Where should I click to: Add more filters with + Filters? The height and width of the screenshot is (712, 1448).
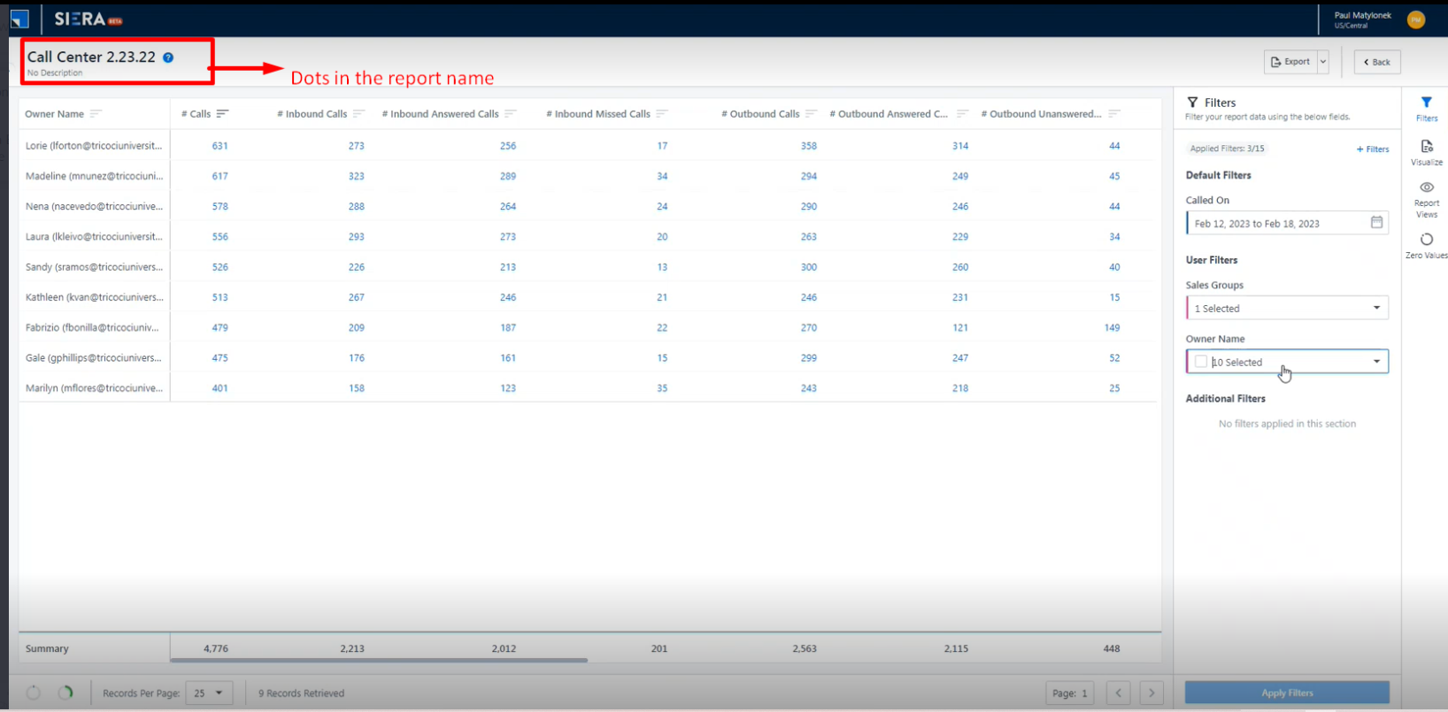[x=1373, y=149]
